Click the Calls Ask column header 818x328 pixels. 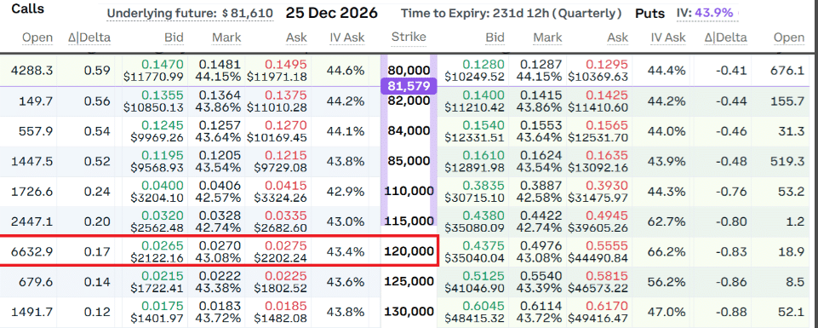coord(296,37)
